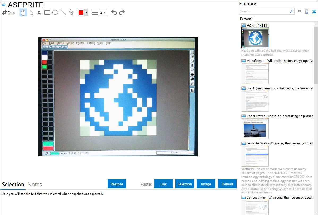
Task: Select the arrow pointer tool
Action: click(31, 12)
